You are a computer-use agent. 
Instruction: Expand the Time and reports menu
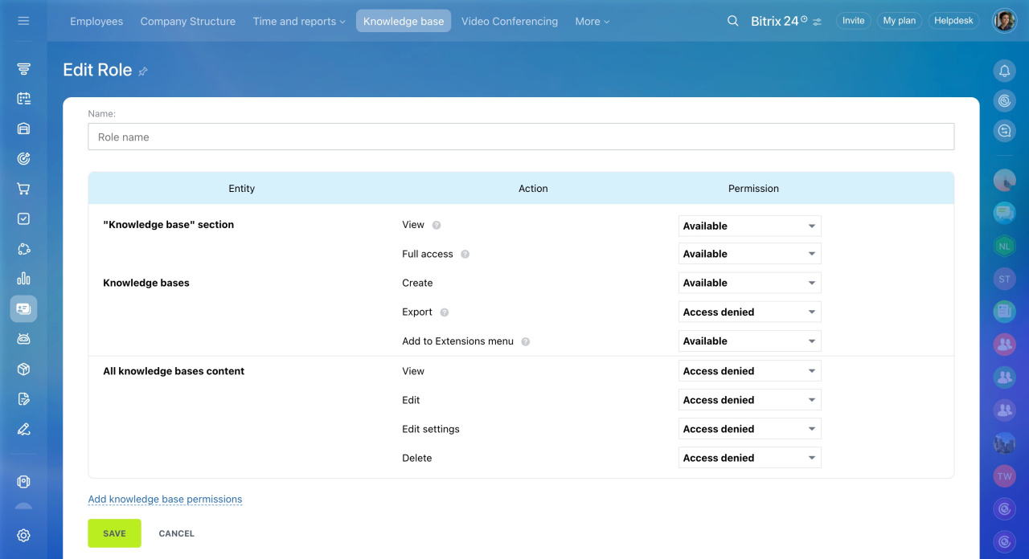tap(298, 22)
